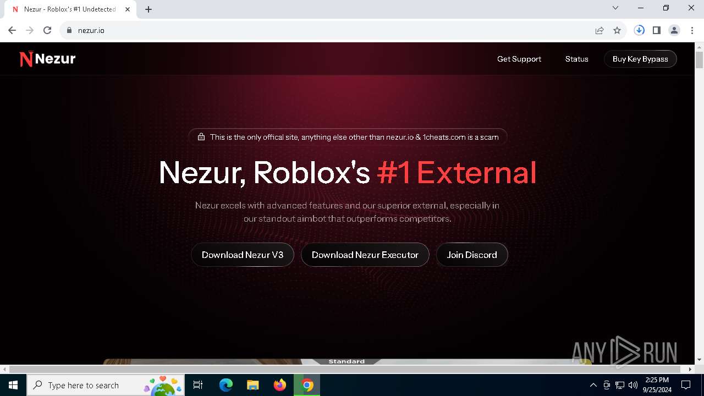Viewport: 704px width, 396px height.
Task: Click the address bar URL nezur.io
Action: point(91,30)
